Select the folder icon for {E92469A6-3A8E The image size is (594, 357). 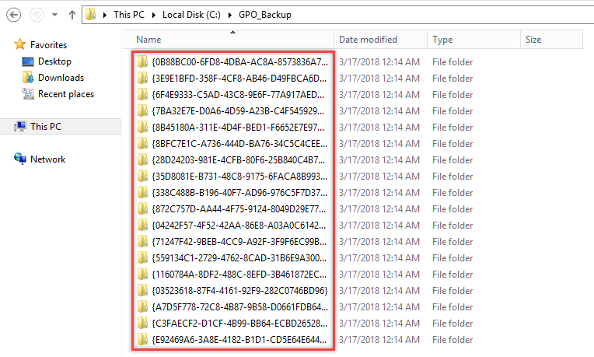tap(142, 339)
